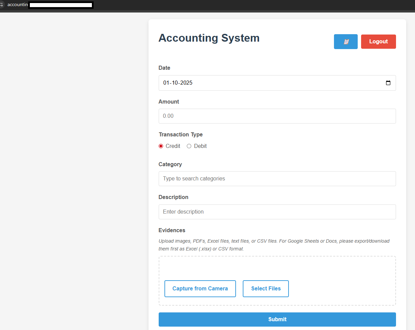The height and width of the screenshot is (330, 415).
Task: Select the Credit radio button
Action: (161, 146)
